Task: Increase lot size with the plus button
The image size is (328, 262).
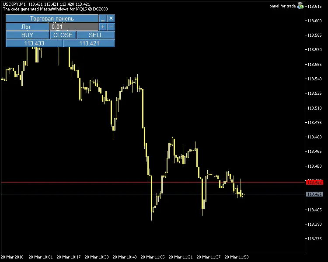Action: pos(103,27)
